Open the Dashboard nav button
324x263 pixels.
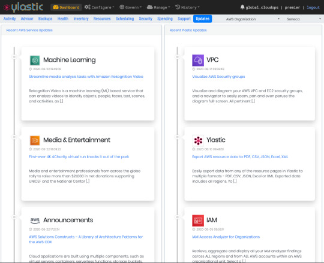66,7
